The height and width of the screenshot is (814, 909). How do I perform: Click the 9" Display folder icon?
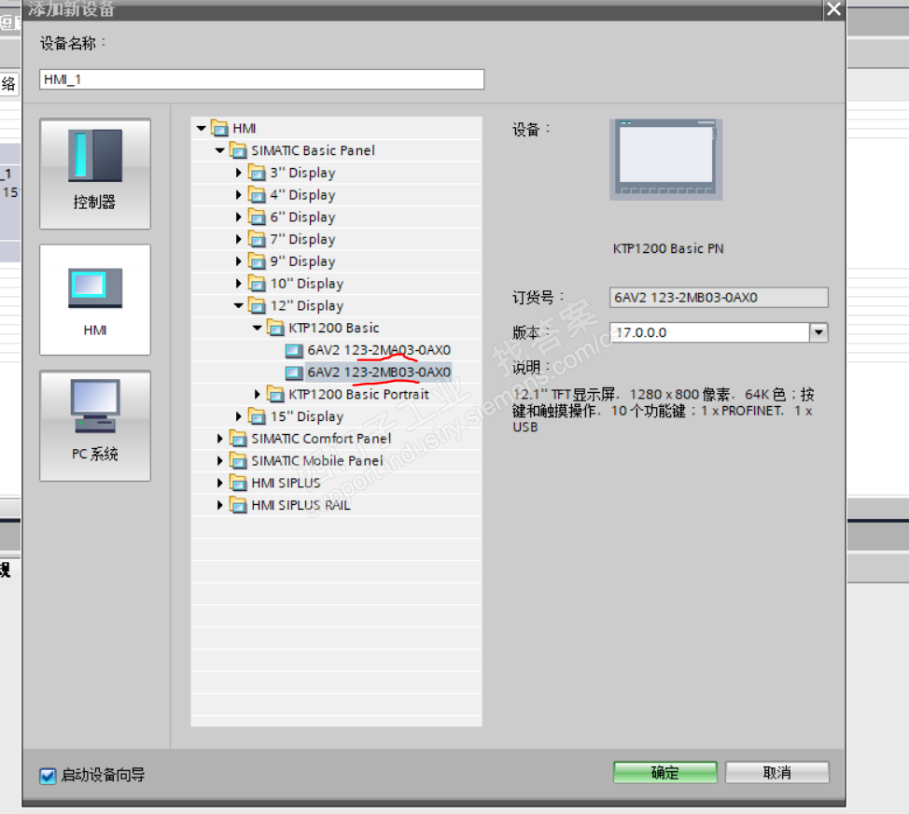(x=257, y=260)
